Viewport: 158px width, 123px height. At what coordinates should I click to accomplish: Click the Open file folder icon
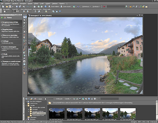[7, 7]
